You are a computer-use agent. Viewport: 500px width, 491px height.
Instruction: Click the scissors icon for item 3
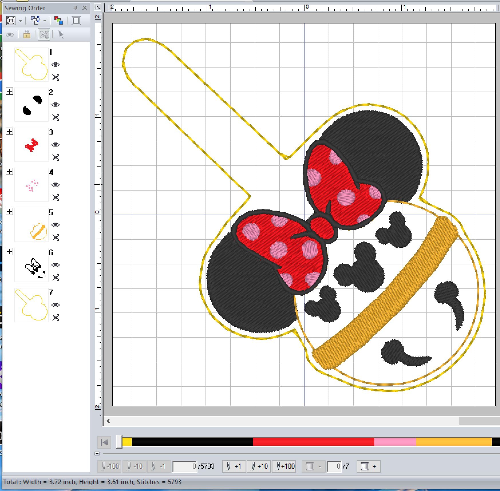(x=56, y=157)
